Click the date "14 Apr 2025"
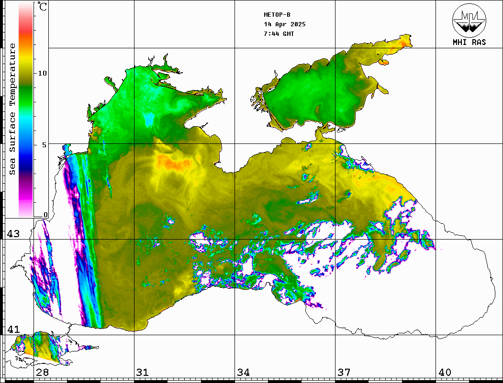This screenshot has height=383, width=503. (x=285, y=24)
